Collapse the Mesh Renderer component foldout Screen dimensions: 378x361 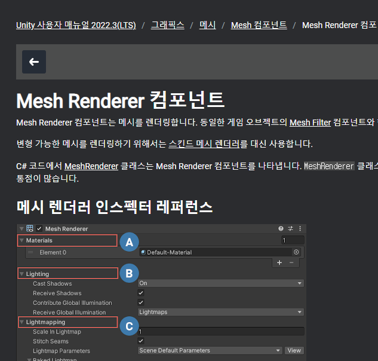click(21, 228)
